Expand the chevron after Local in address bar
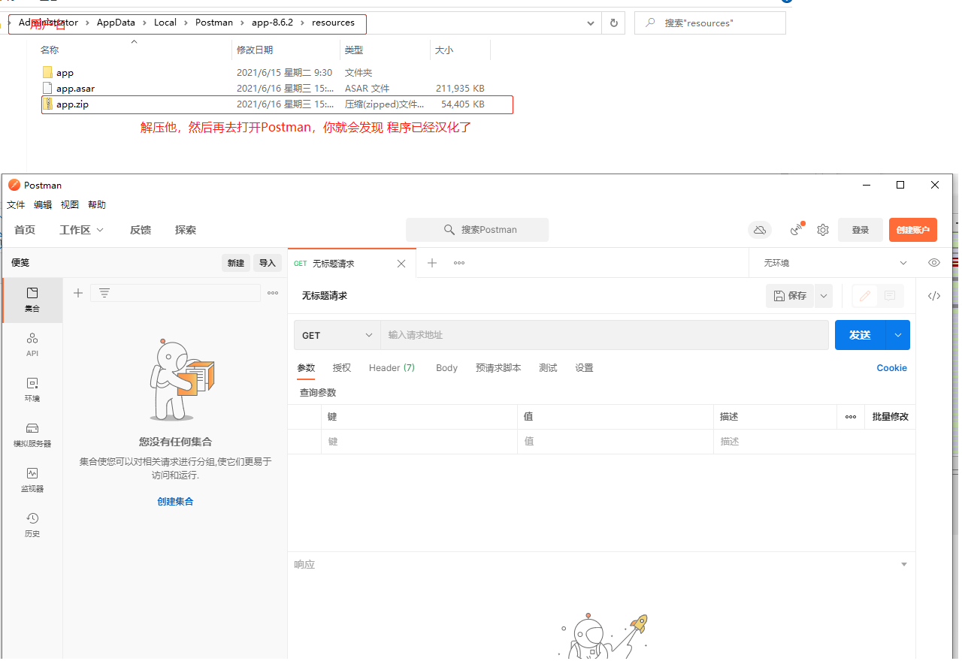 pyautogui.click(x=186, y=23)
